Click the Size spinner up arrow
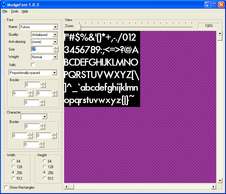The image size is (226, 194). [55, 48]
